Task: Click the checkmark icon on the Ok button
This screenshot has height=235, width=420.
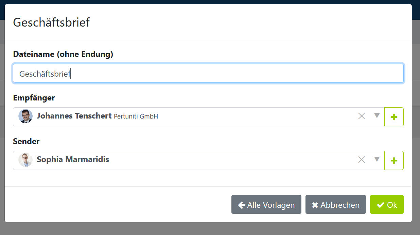Action: coord(381,205)
